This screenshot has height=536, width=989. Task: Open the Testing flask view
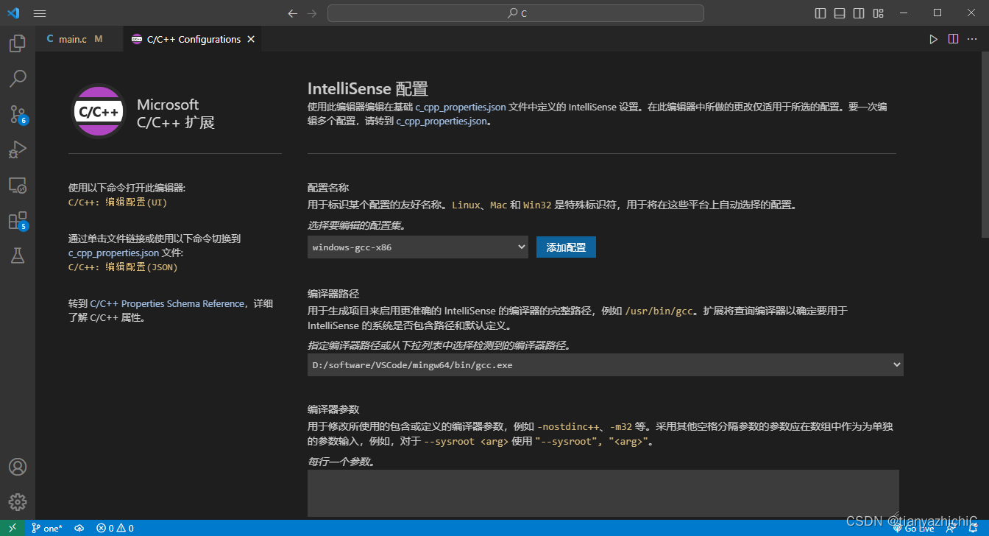point(18,255)
